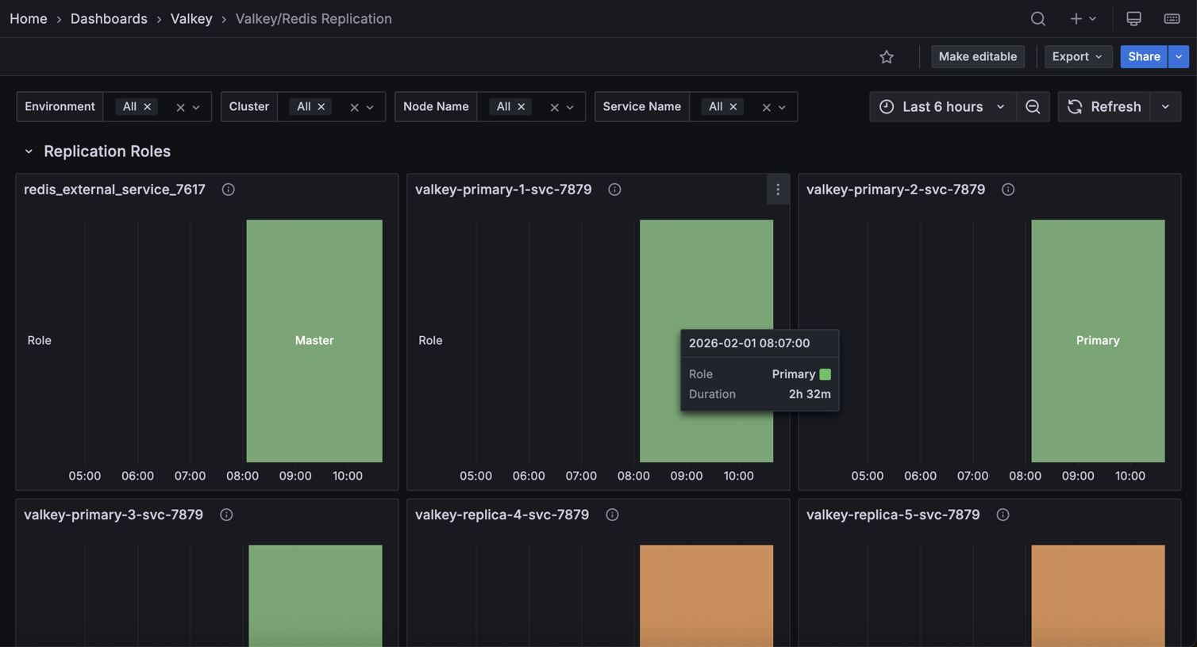Open the keyboard shortcuts icon
This screenshot has width=1197, height=647.
[1172, 18]
